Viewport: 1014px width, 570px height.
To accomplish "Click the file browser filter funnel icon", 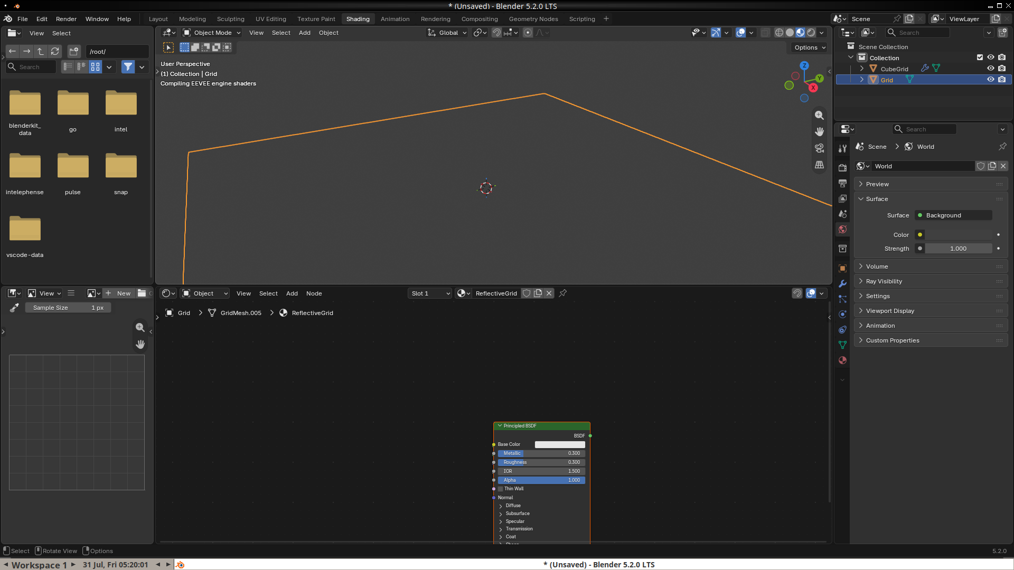I will (128, 67).
